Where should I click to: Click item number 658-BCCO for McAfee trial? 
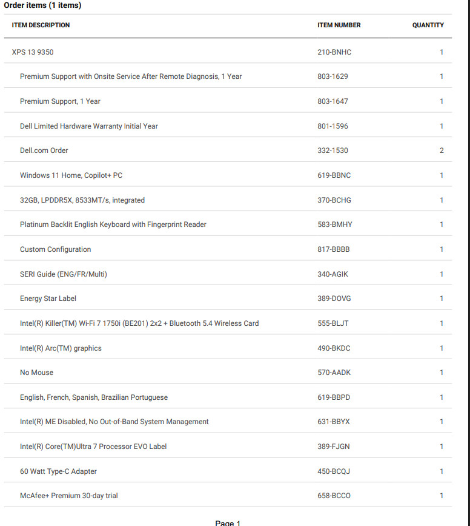click(334, 496)
